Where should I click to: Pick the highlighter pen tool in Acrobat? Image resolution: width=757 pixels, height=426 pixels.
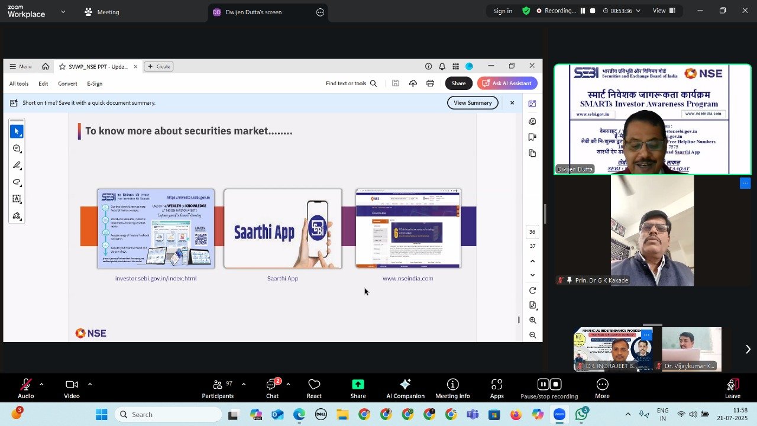click(x=17, y=165)
